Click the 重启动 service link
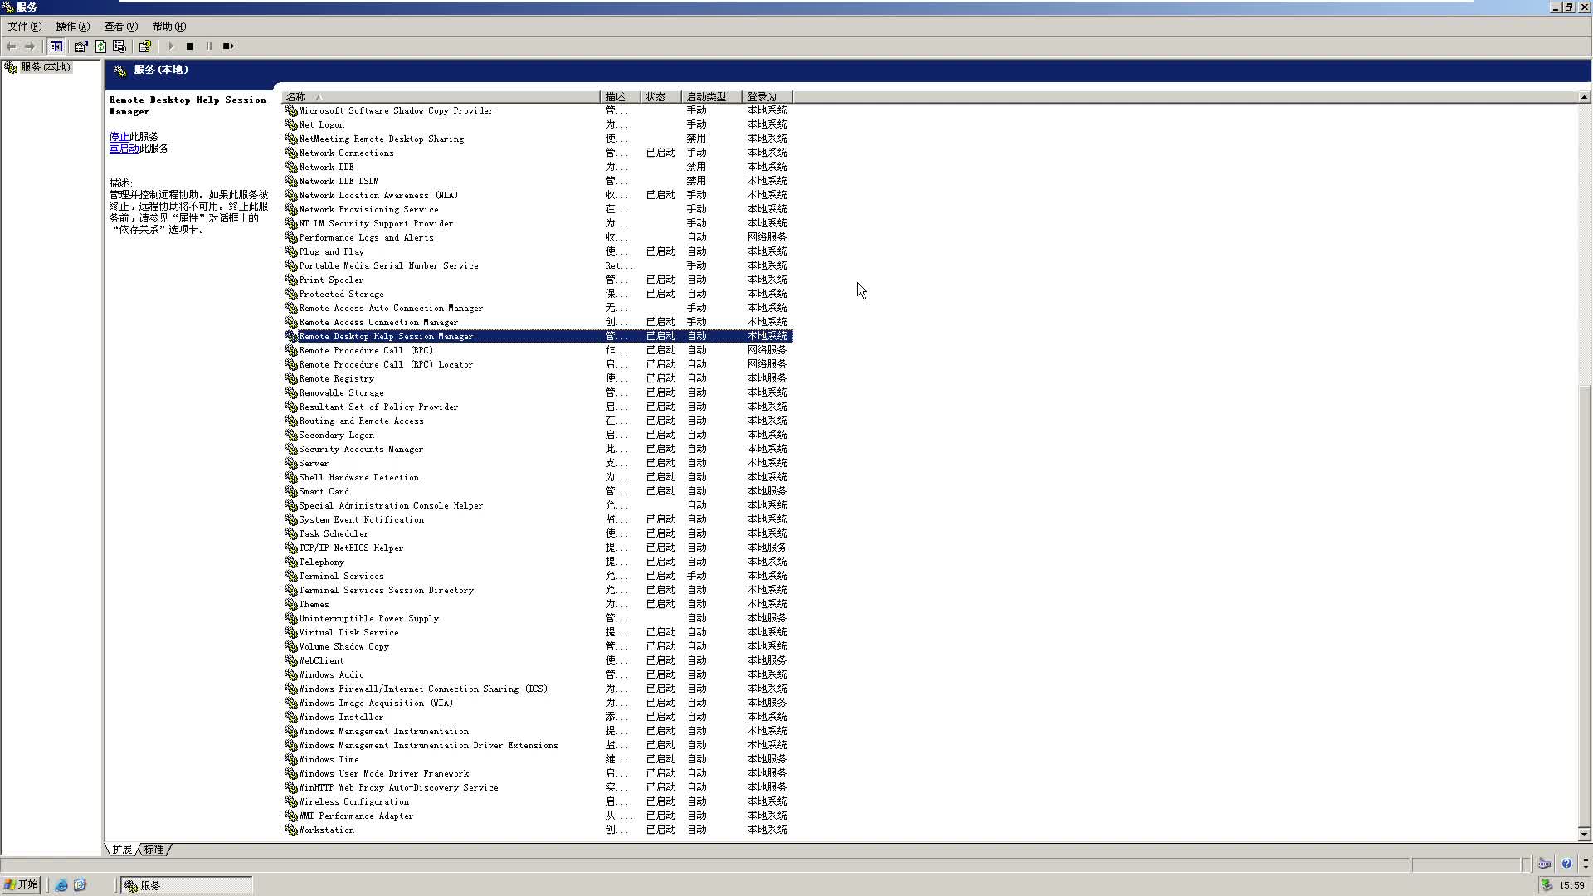 pyautogui.click(x=124, y=149)
